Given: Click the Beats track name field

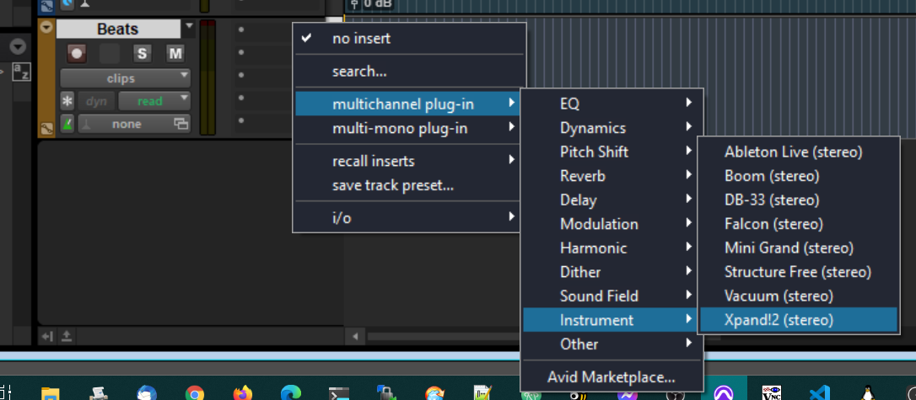Looking at the screenshot, I should click(x=118, y=29).
